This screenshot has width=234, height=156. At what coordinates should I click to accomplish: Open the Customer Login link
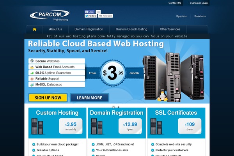point(199,3)
